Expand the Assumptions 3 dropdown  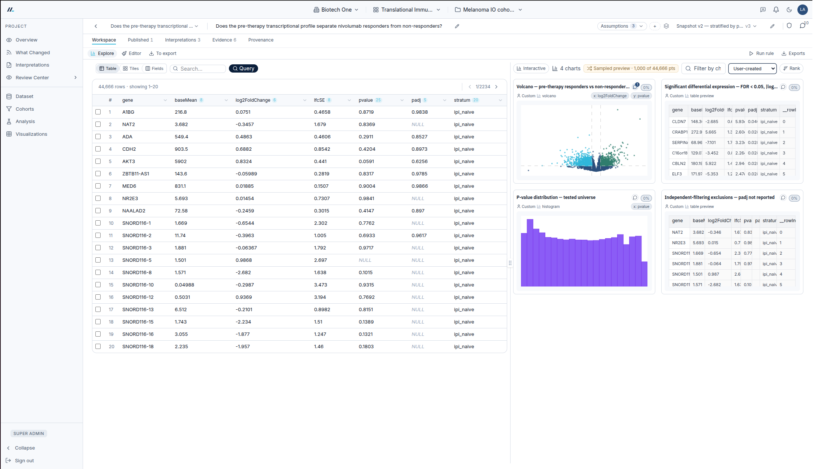click(x=622, y=26)
